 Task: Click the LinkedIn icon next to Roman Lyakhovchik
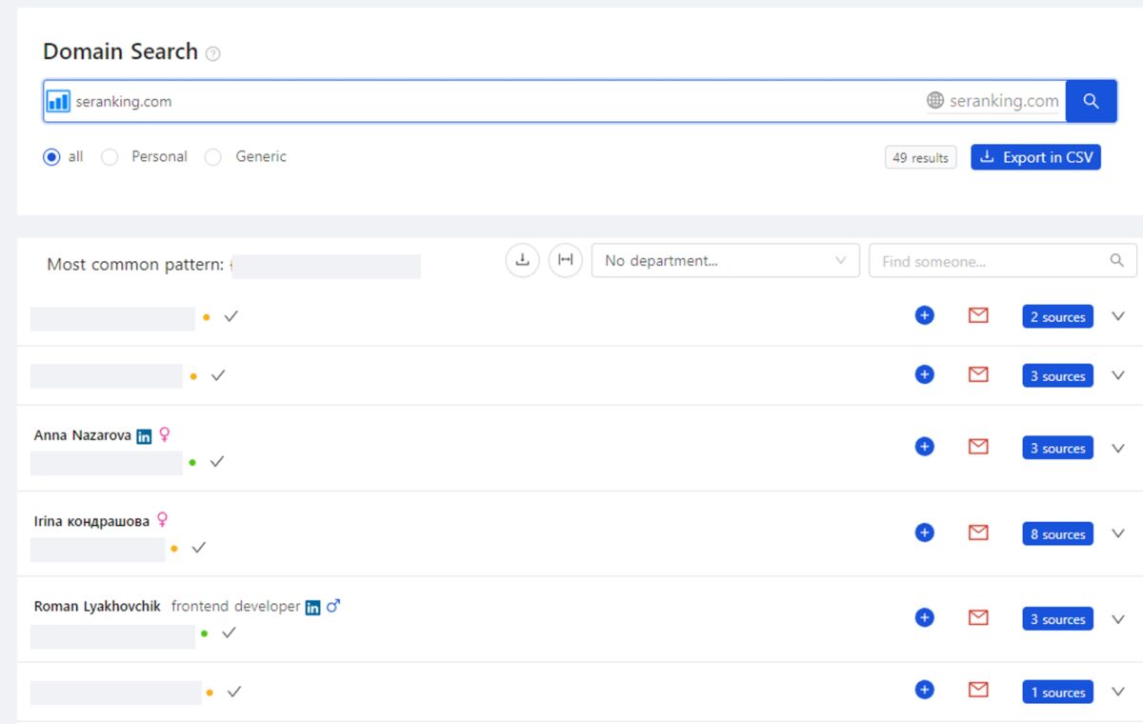click(312, 606)
